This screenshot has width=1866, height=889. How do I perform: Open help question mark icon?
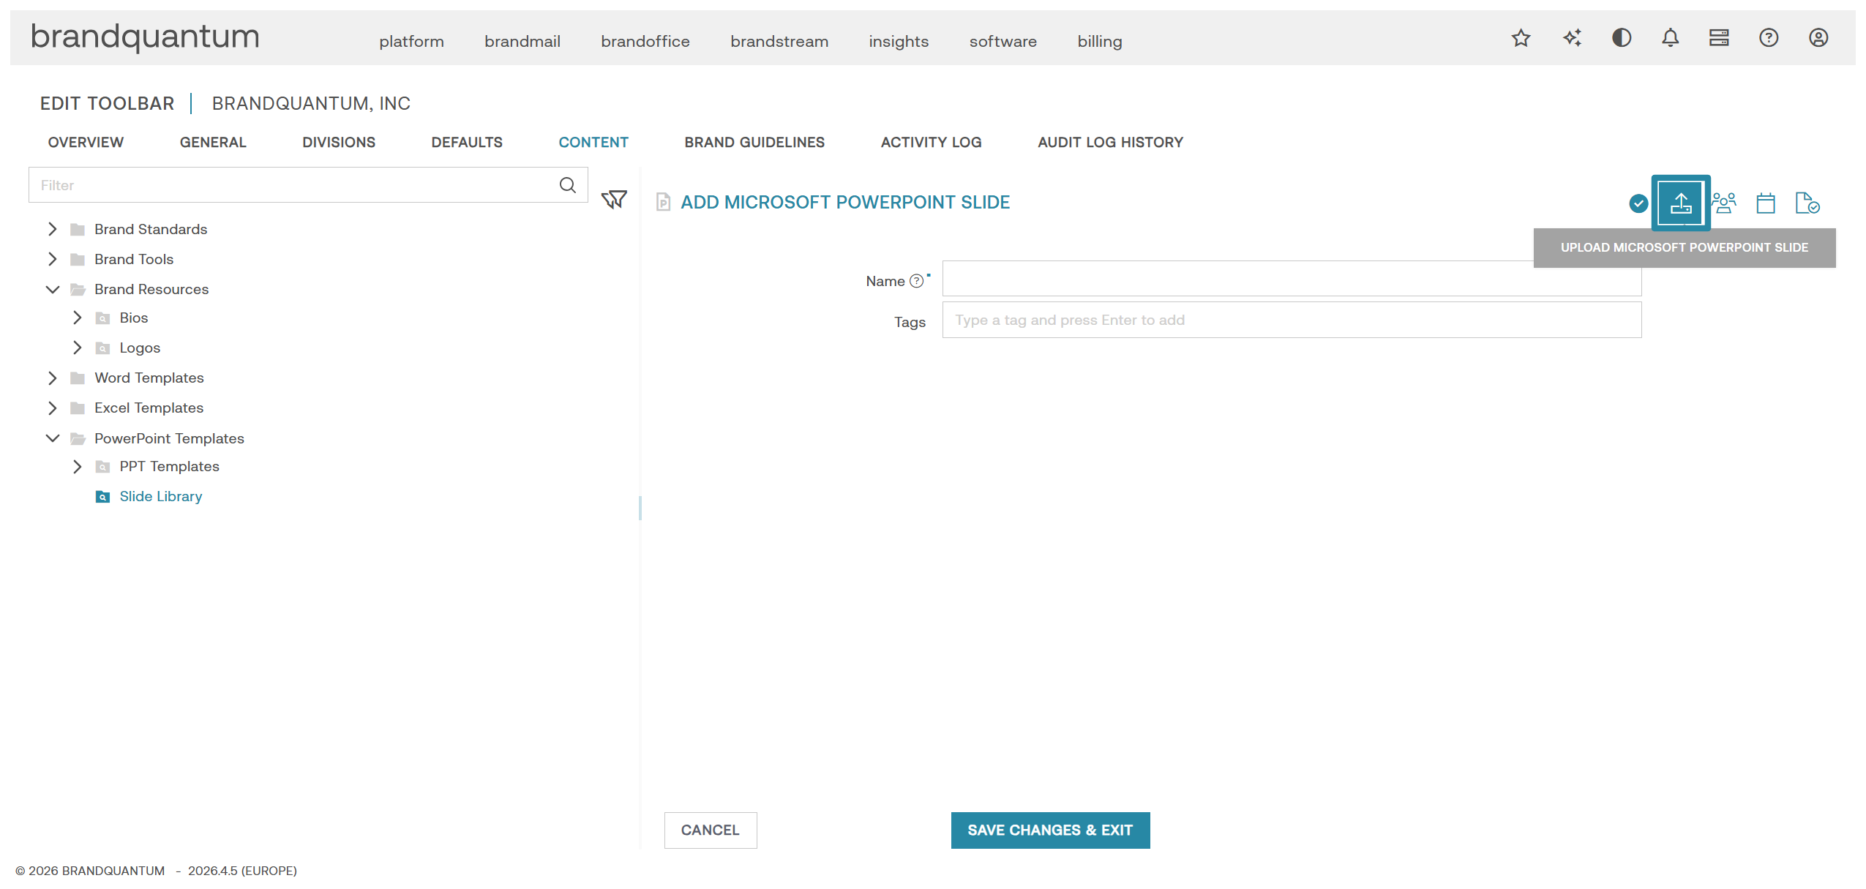1769,38
